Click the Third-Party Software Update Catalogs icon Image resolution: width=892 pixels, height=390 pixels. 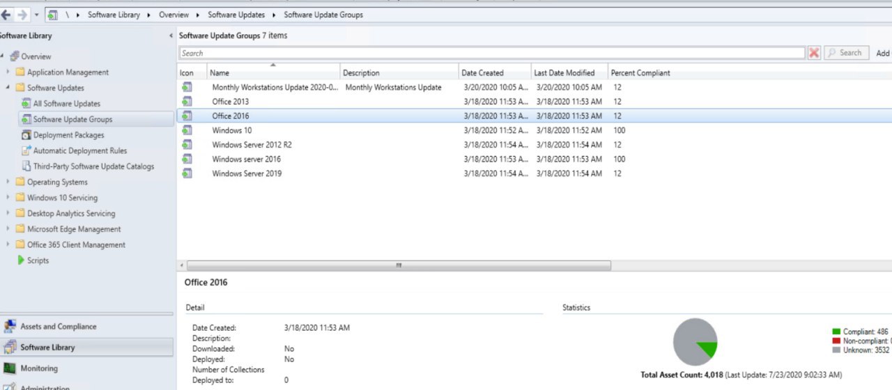click(26, 166)
